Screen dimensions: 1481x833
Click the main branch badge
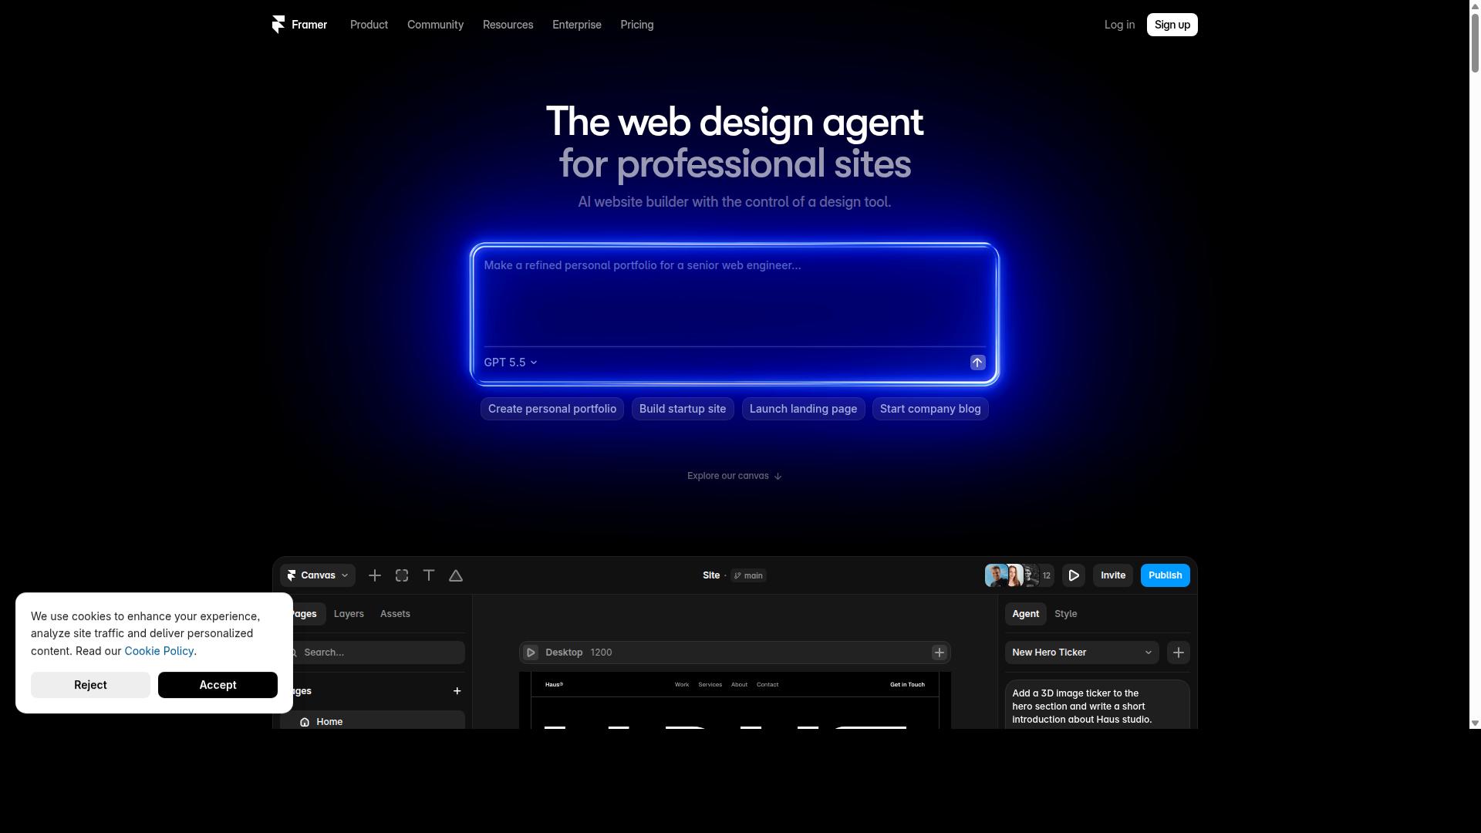point(748,575)
